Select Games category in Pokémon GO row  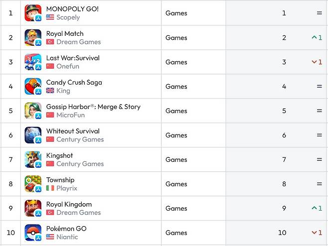[x=176, y=233]
